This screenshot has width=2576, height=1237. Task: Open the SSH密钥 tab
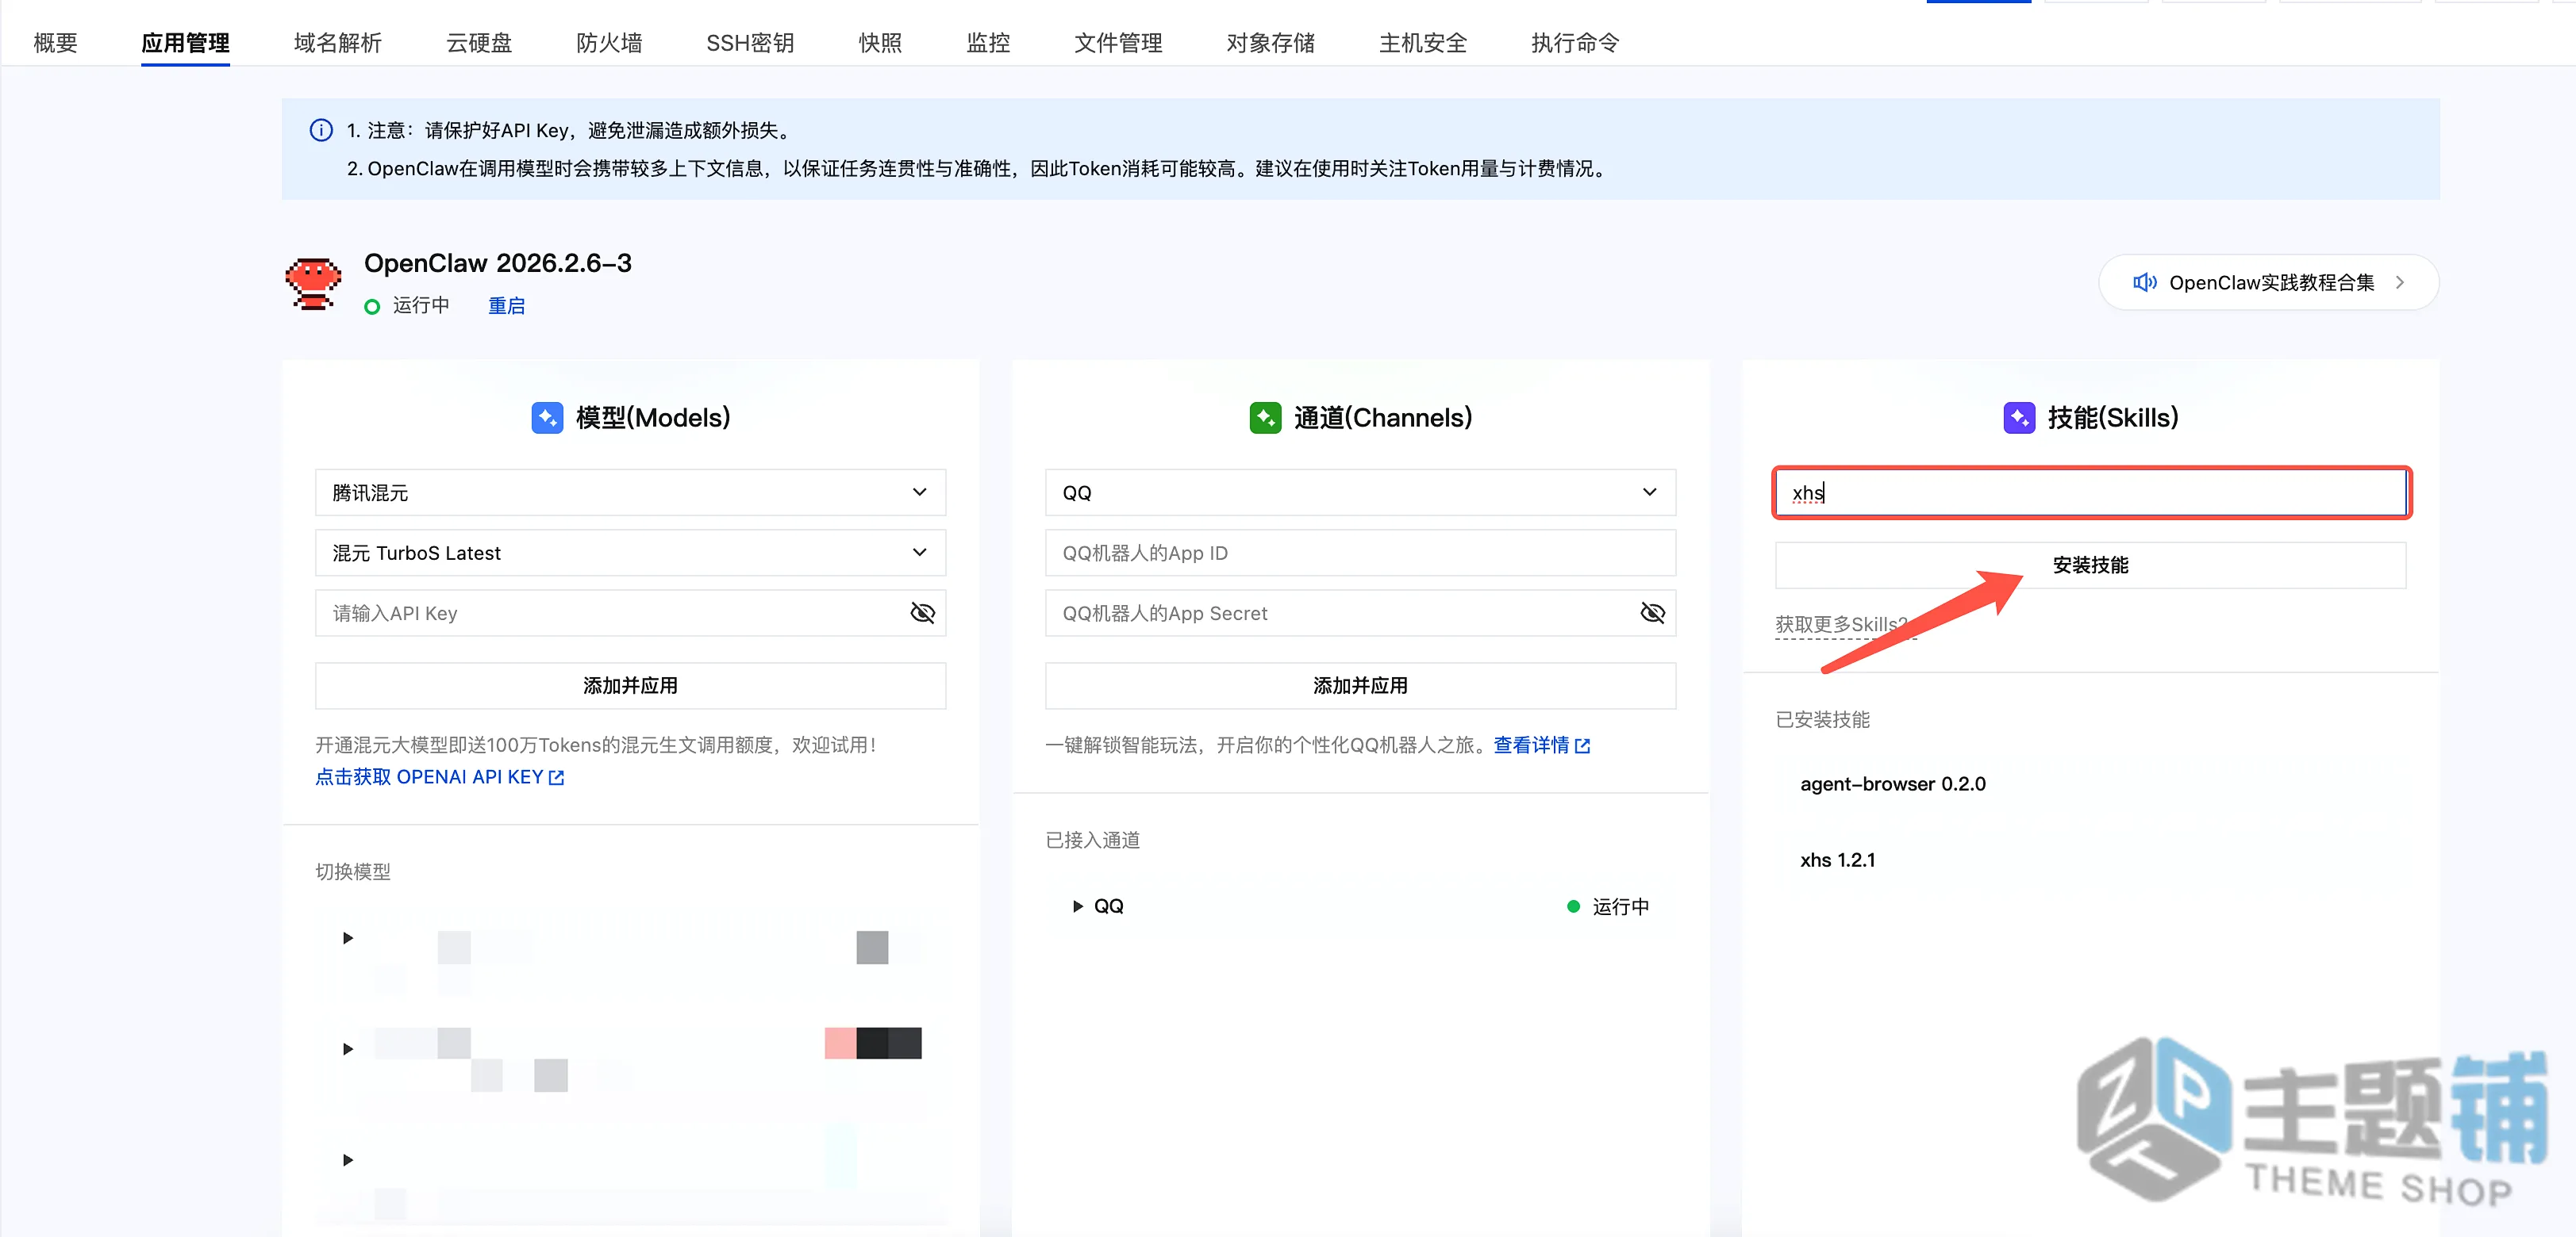(x=750, y=43)
